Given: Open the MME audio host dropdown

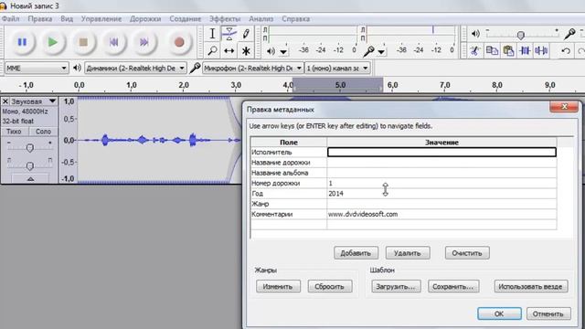Looking at the screenshot, I should 37,68.
